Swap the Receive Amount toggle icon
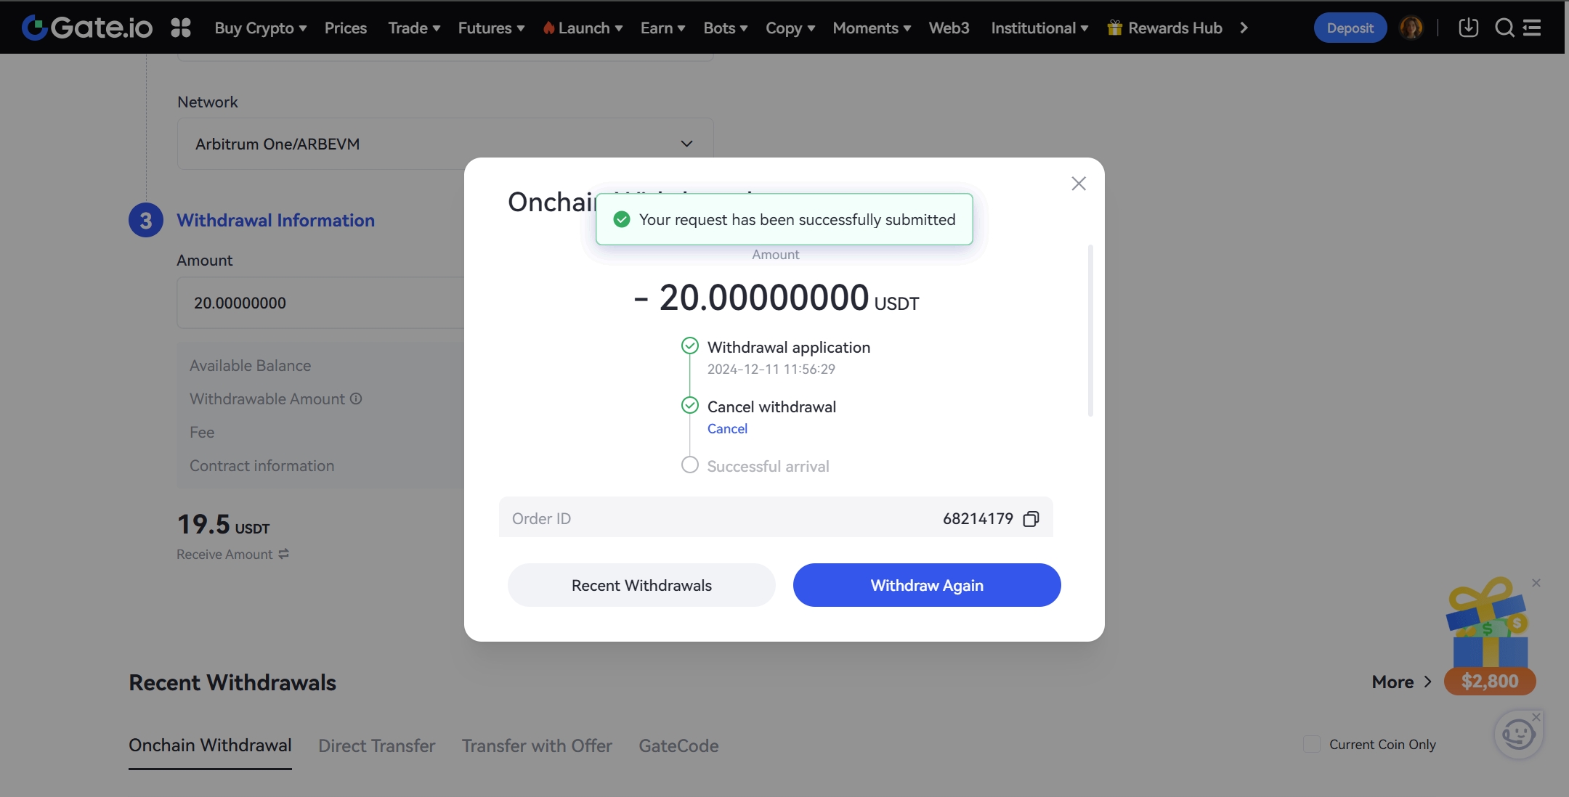Screen dimensions: 1569x797 coord(284,554)
